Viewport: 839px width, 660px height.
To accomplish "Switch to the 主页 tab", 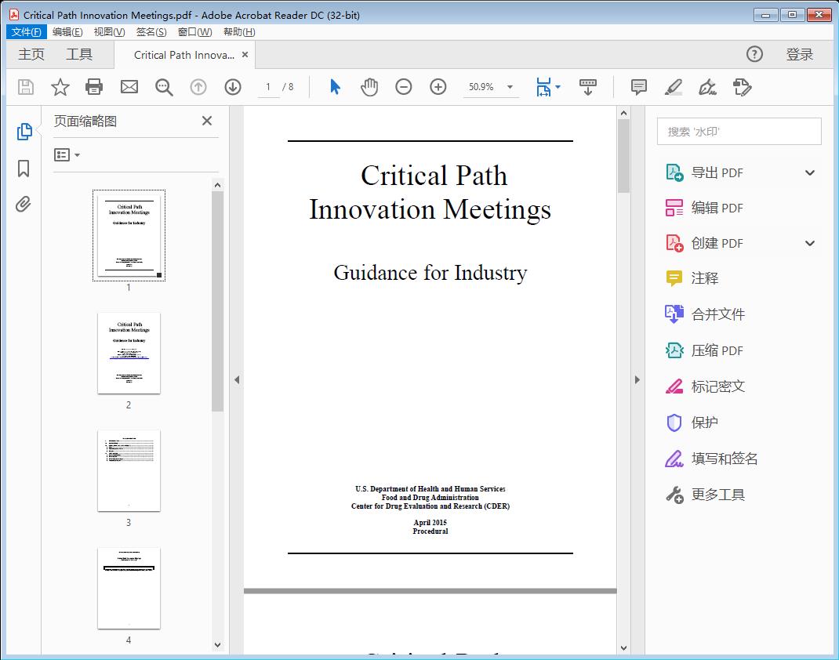I will coord(31,54).
